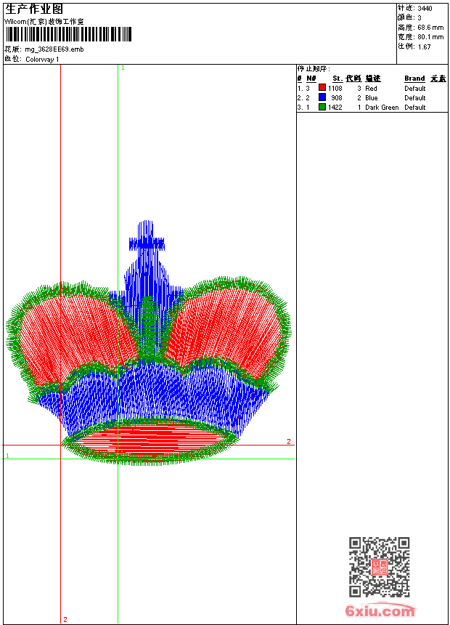This screenshot has width=450, height=625.
Task: Click the red oval at crown base
Action: 149,439
